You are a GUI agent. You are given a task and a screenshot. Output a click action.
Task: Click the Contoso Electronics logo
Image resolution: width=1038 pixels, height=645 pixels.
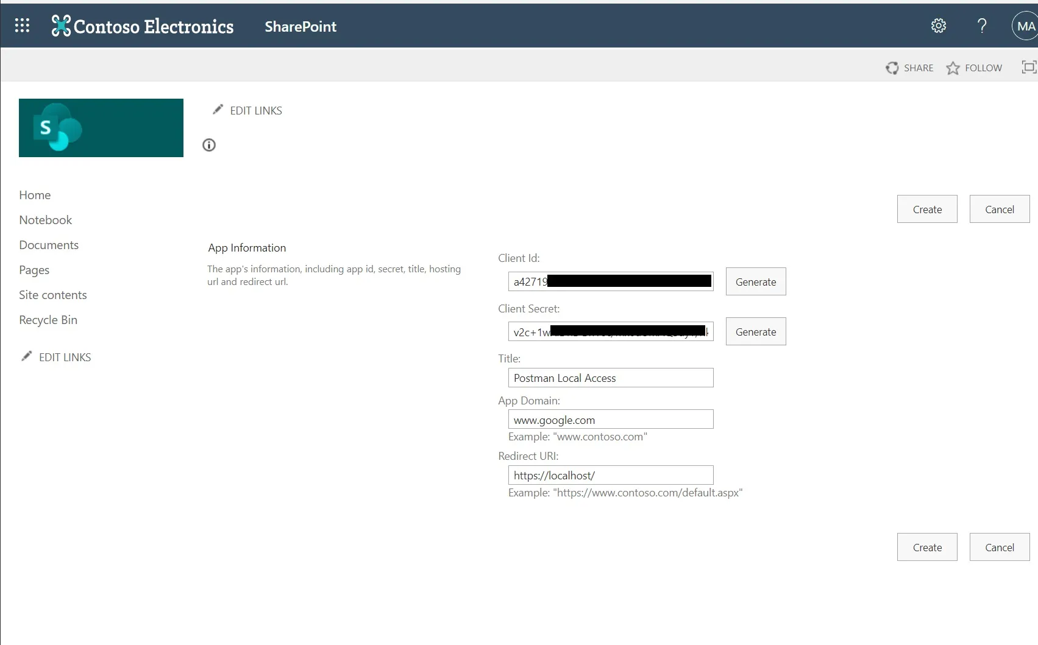click(x=143, y=26)
